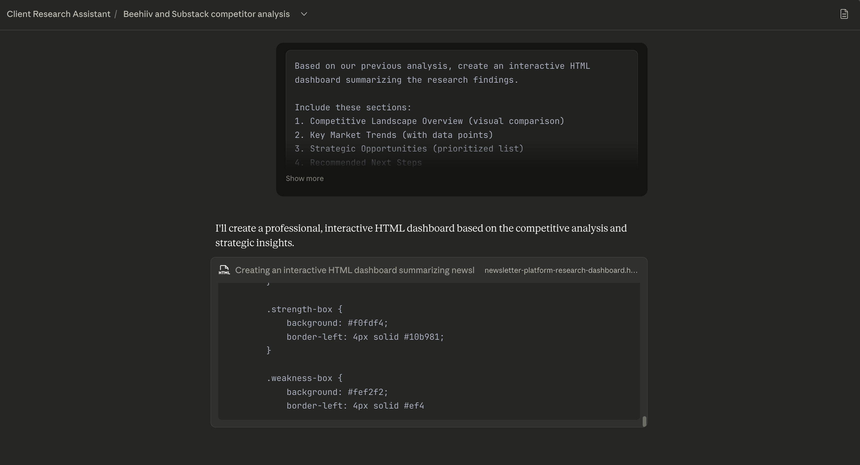Click the newsletter-platform-research-dashboard filename
This screenshot has height=465, width=860.
[x=561, y=270]
